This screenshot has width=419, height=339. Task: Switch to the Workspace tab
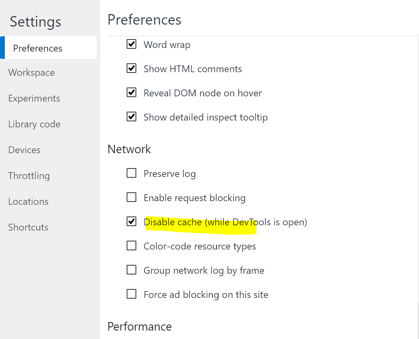31,73
